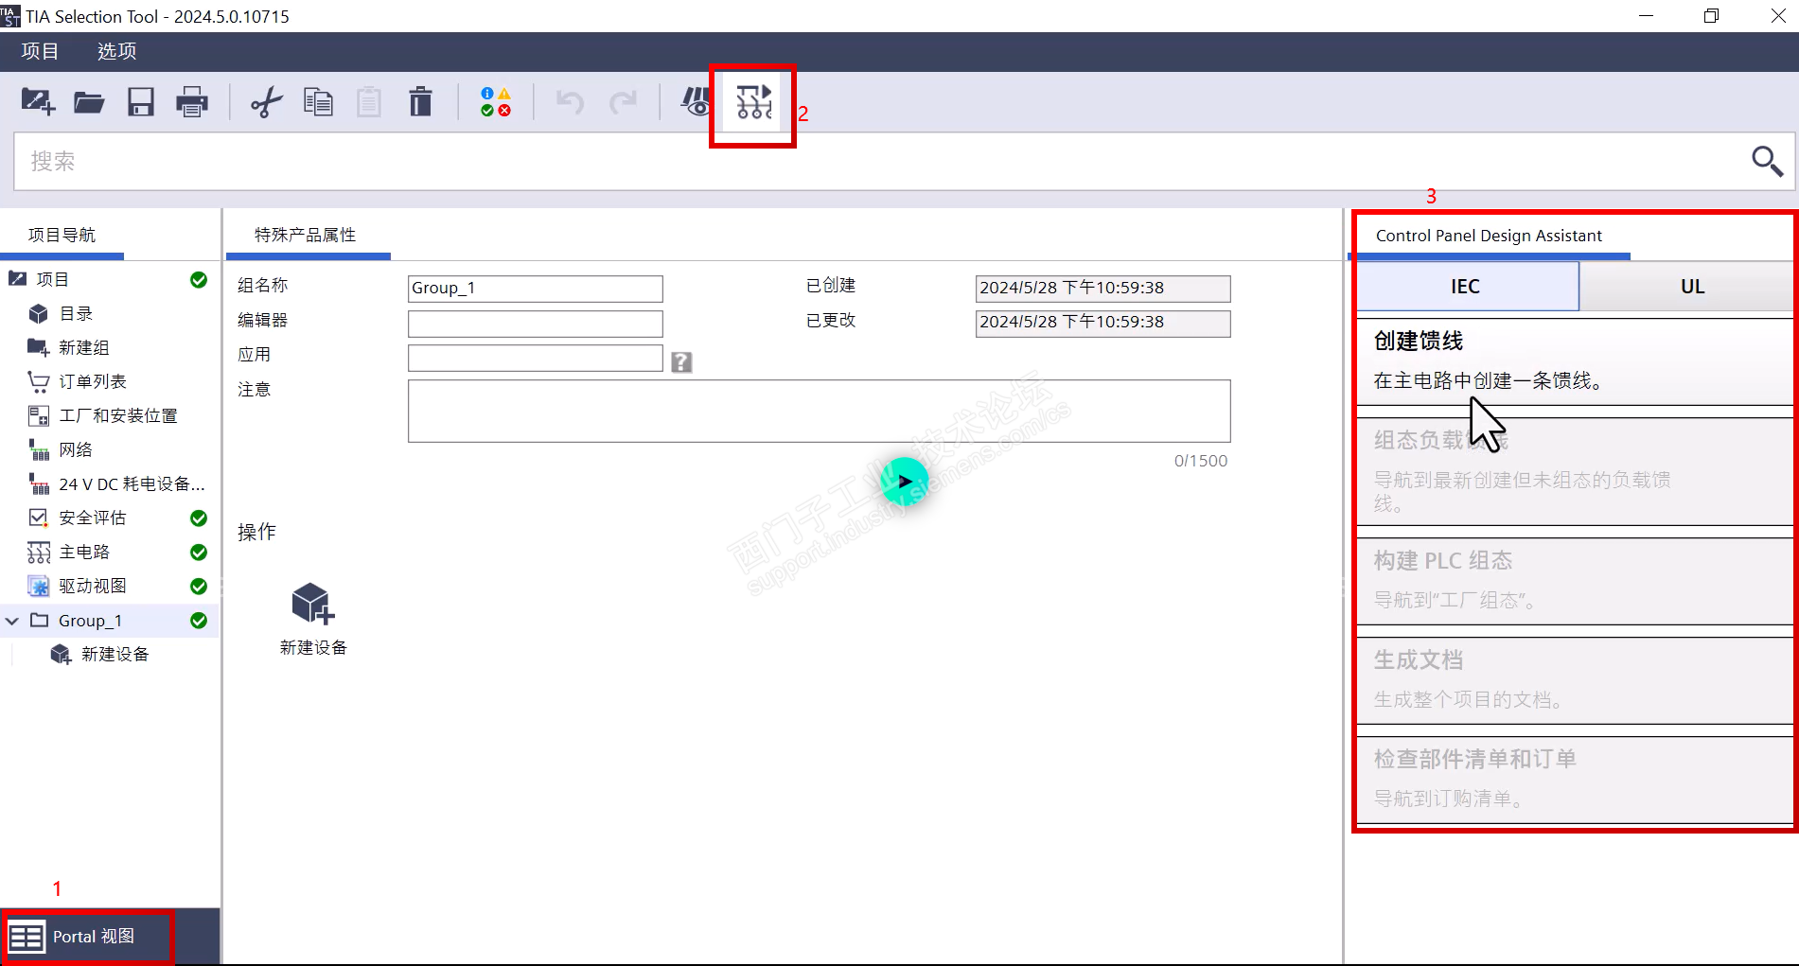
Task: Click the 新建设备 cube icon under 操作
Action: [313, 604]
